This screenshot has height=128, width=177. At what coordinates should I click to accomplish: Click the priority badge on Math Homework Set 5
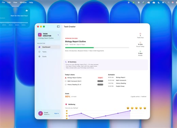coord(100,81)
